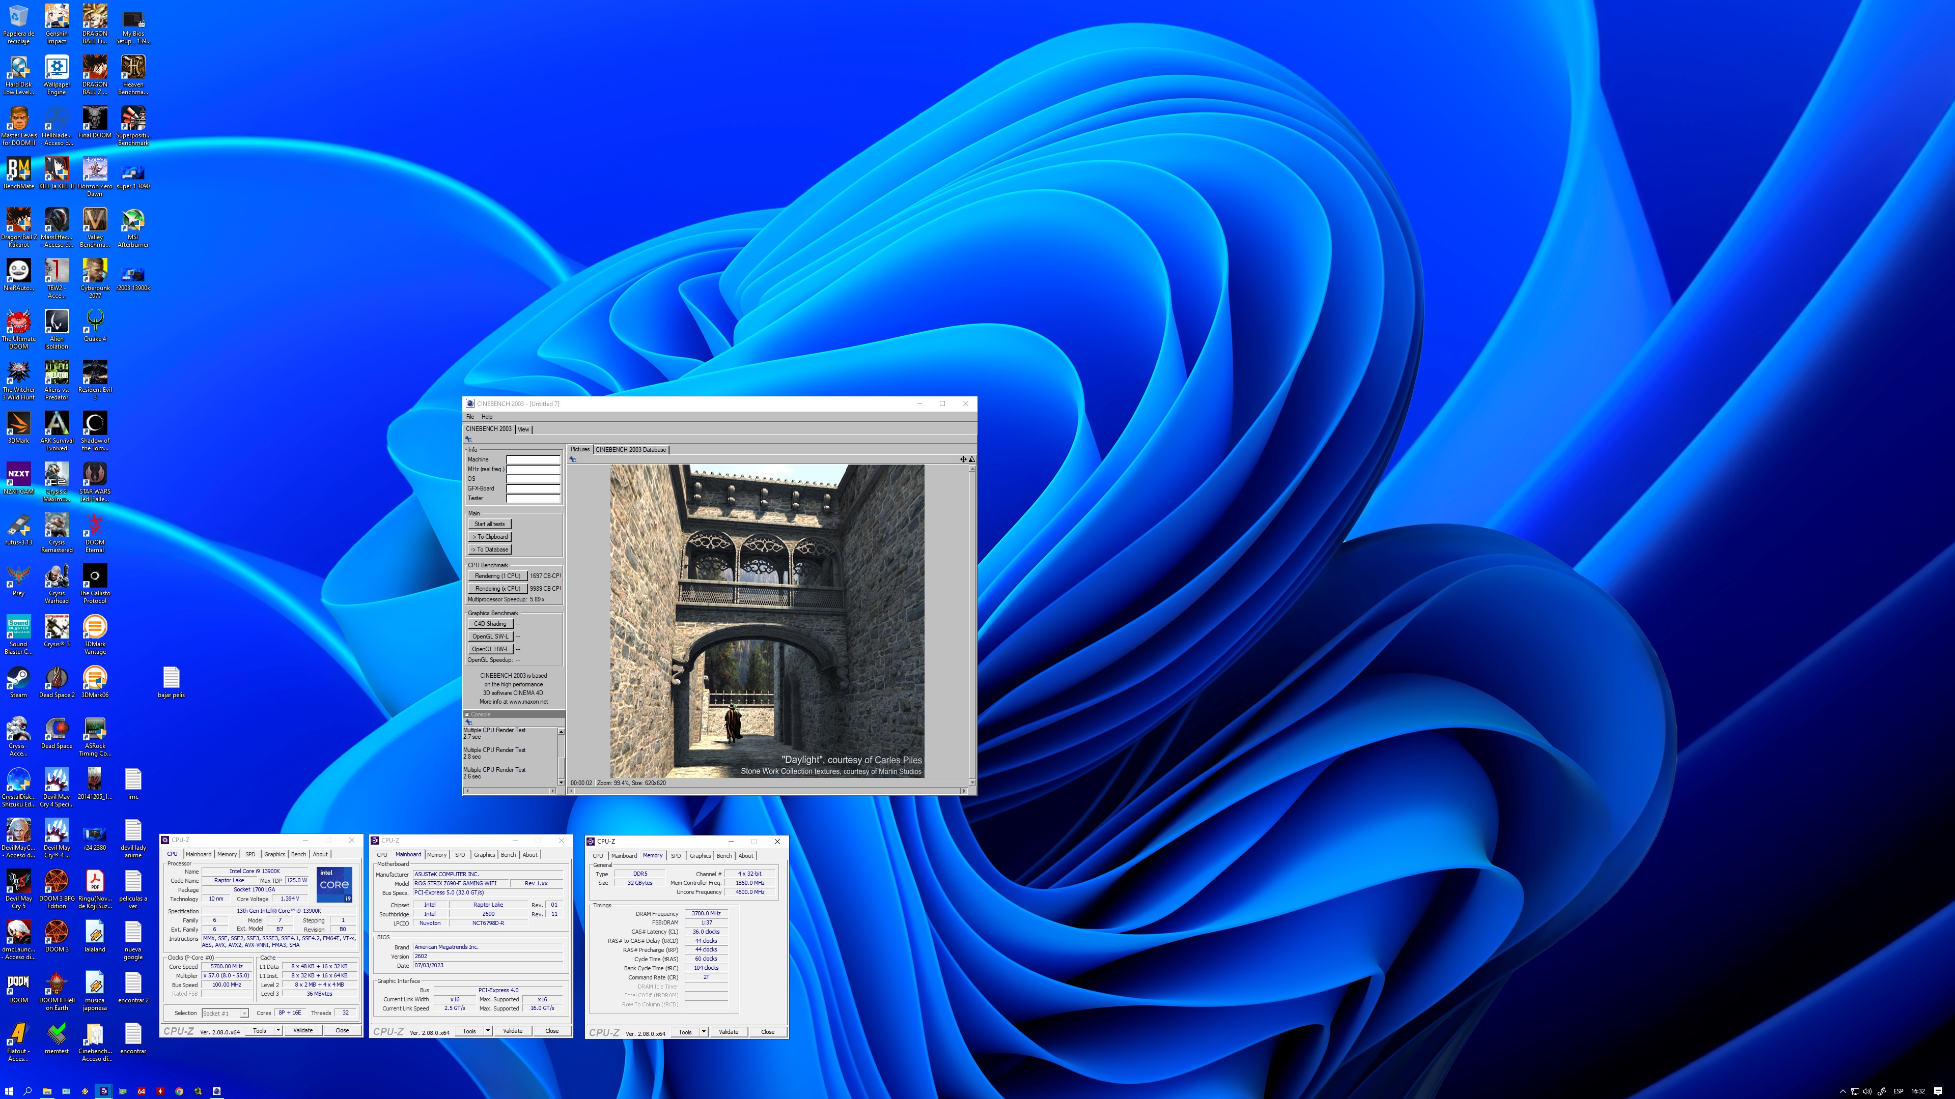Start the OpenGL HW-L test
Image resolution: width=1955 pixels, height=1099 pixels.
point(490,650)
